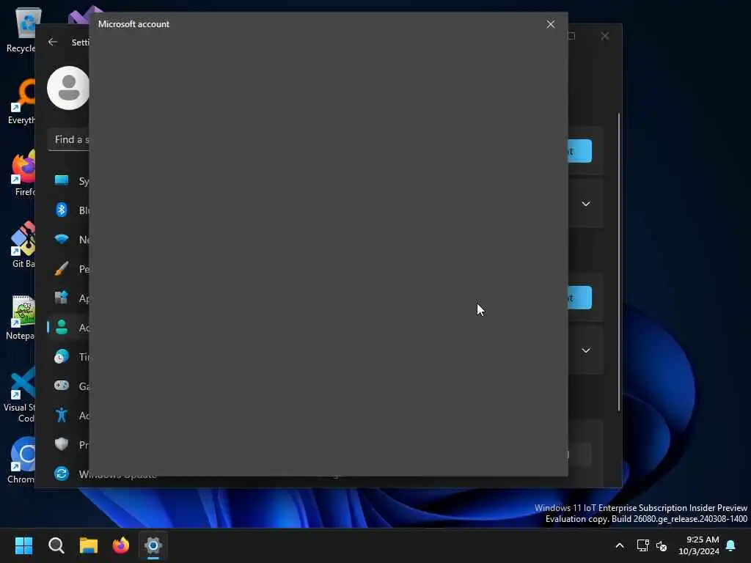Close the Settings window behind the dialog

point(605,36)
